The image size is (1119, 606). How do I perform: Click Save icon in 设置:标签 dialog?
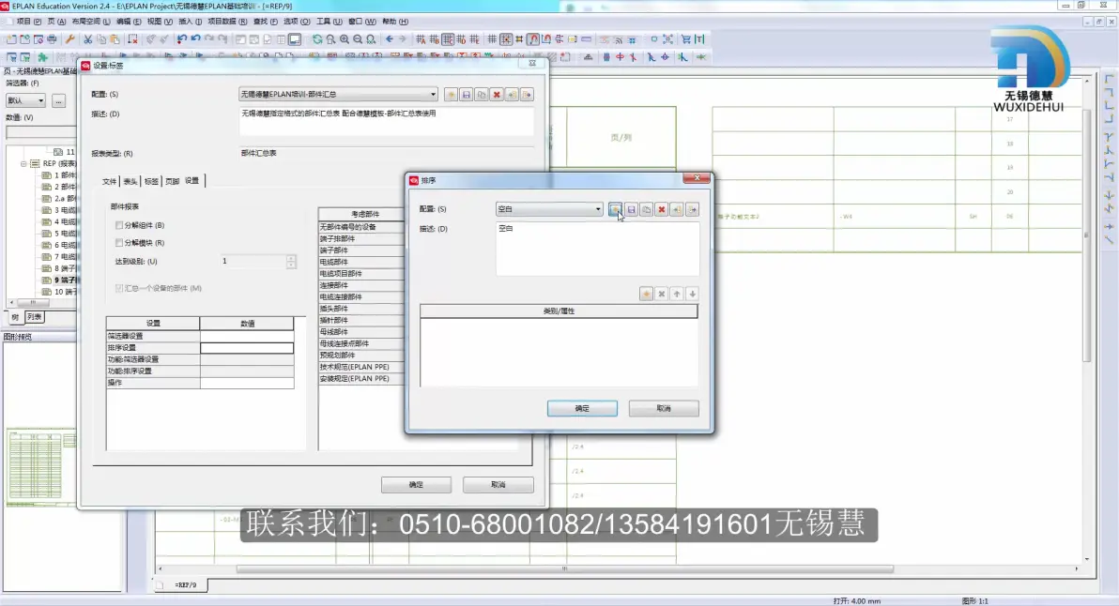[466, 94]
